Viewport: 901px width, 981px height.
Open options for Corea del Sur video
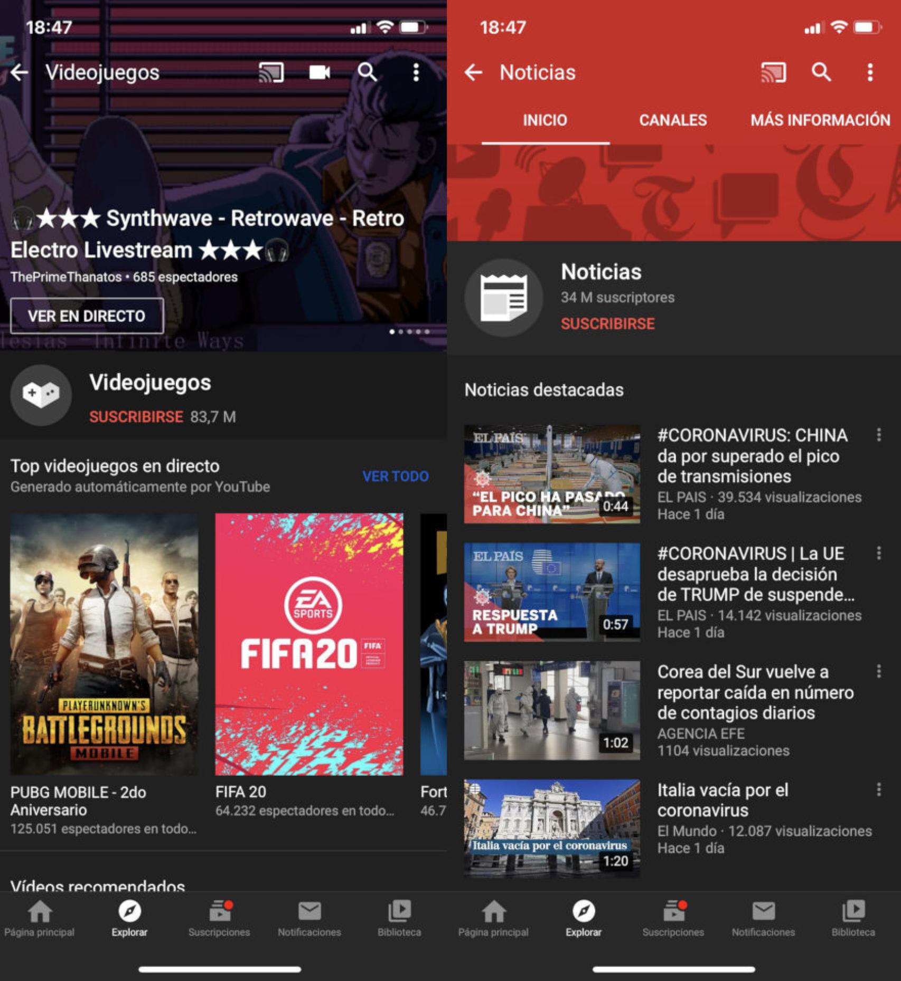[879, 671]
